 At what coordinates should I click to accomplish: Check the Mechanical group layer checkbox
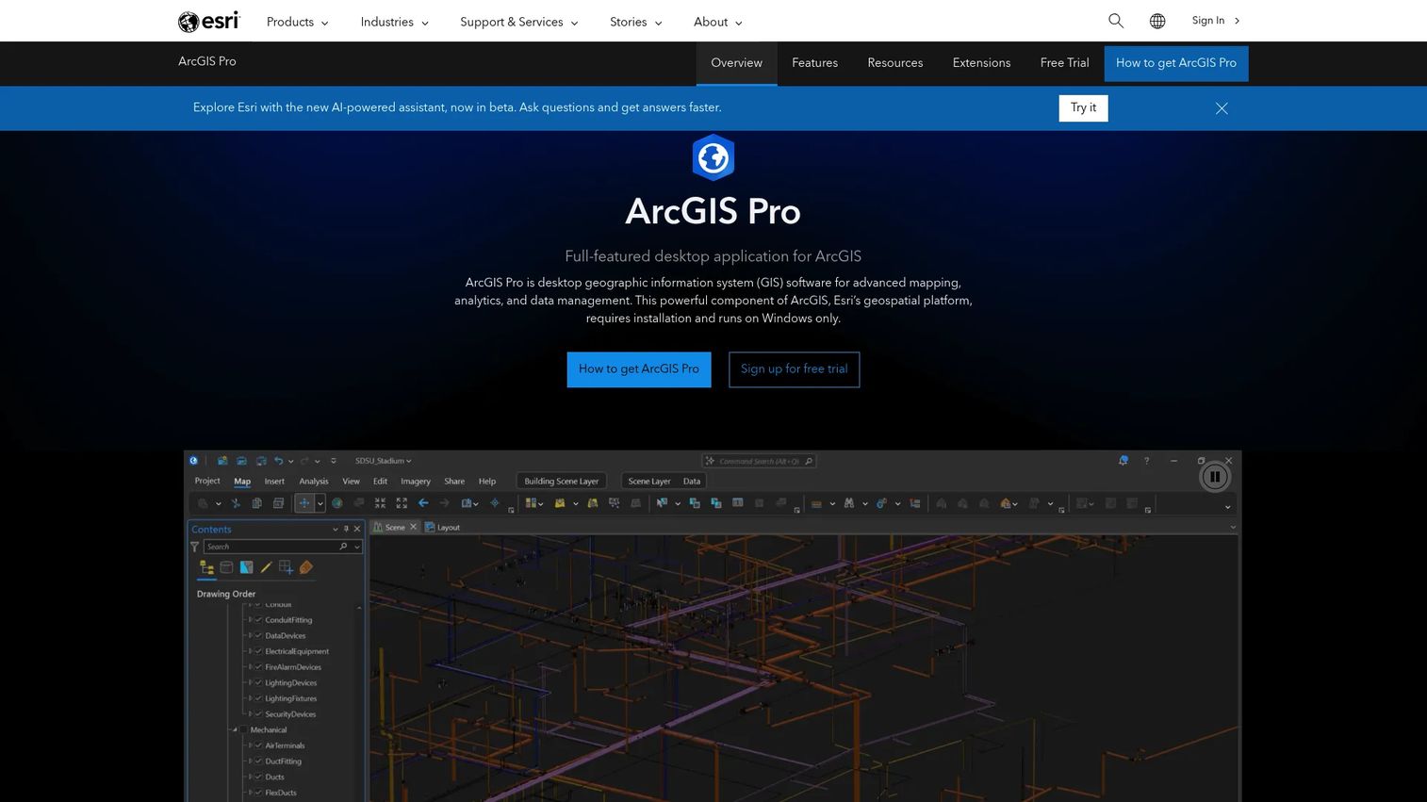243,729
